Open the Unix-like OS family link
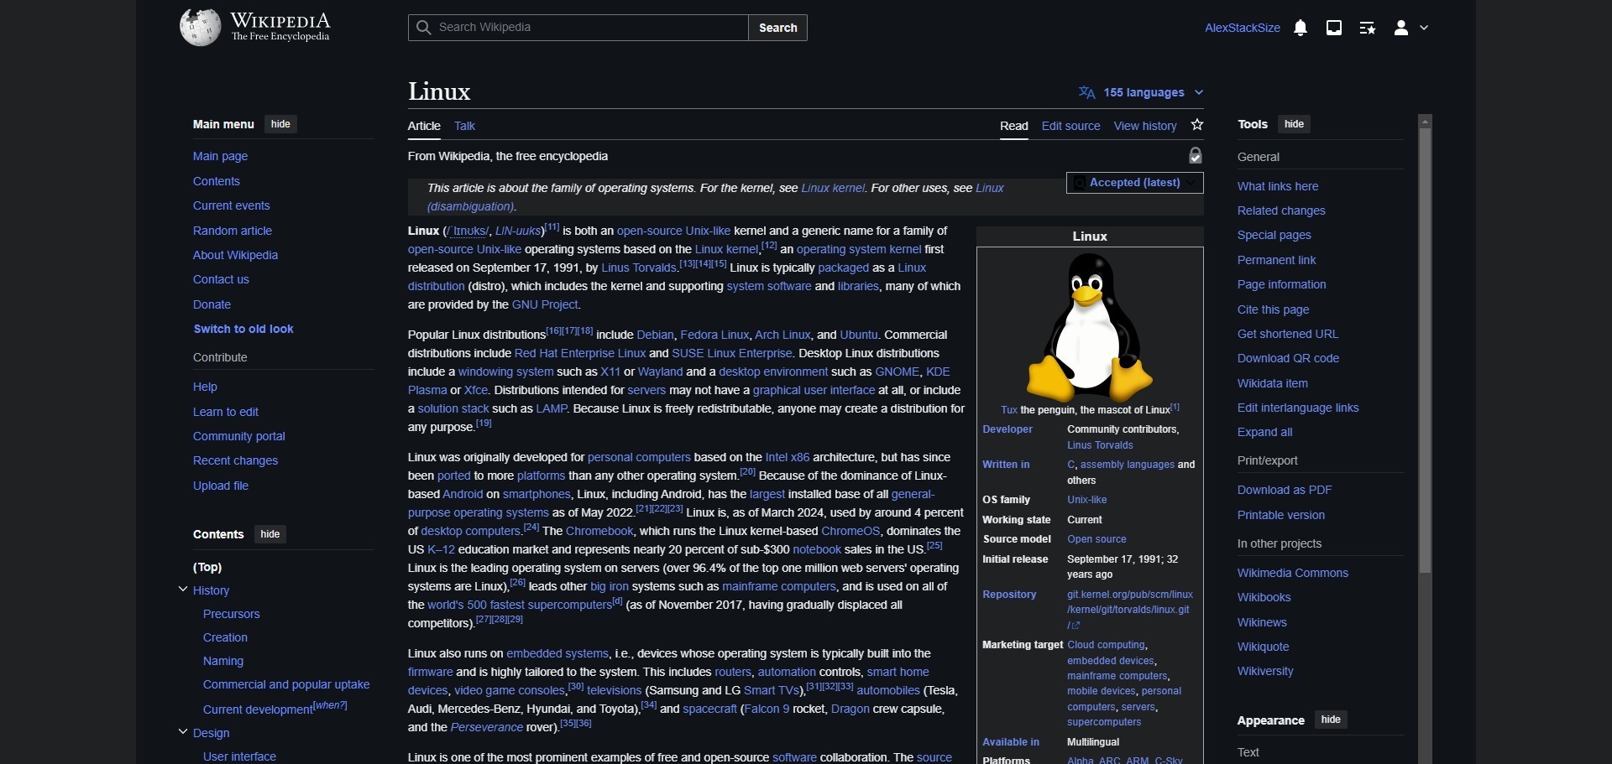The width and height of the screenshot is (1612, 764). point(1087,500)
